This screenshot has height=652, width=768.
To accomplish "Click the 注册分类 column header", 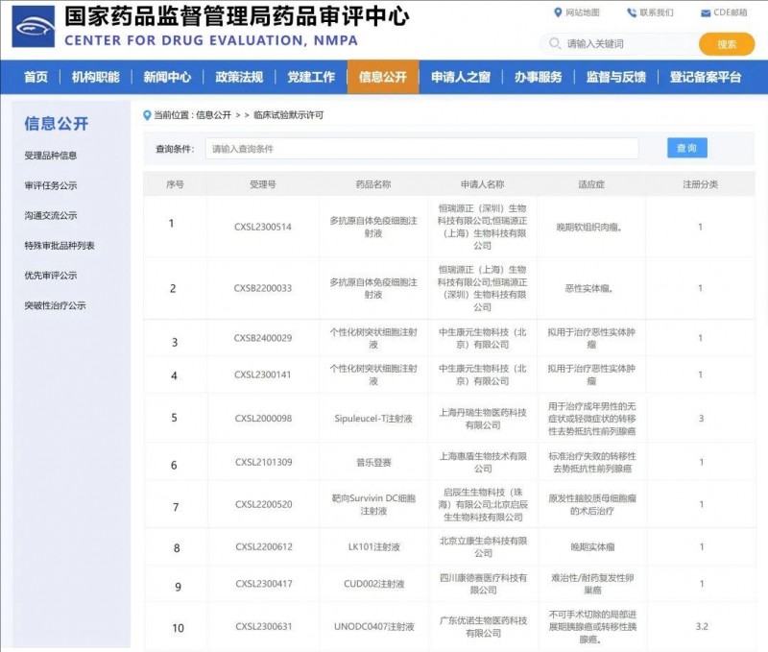I will pyautogui.click(x=701, y=184).
